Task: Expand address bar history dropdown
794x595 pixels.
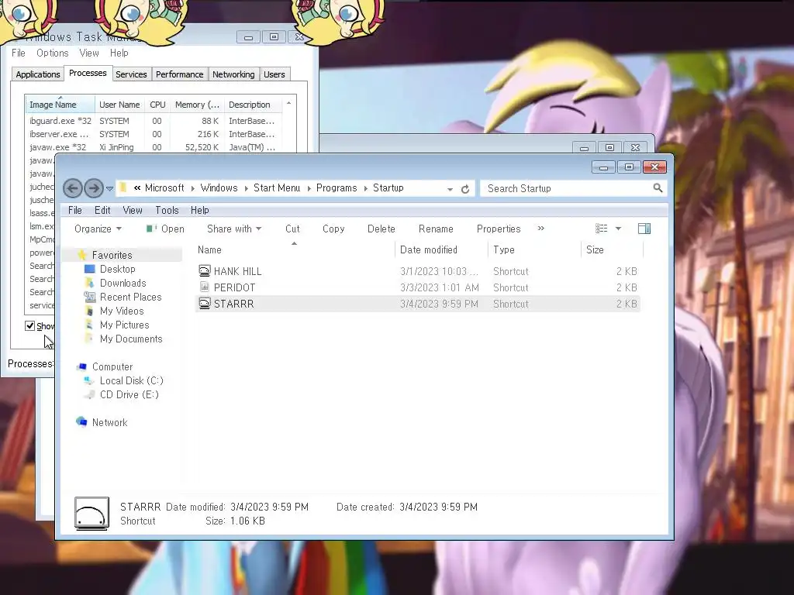Action: coord(450,189)
